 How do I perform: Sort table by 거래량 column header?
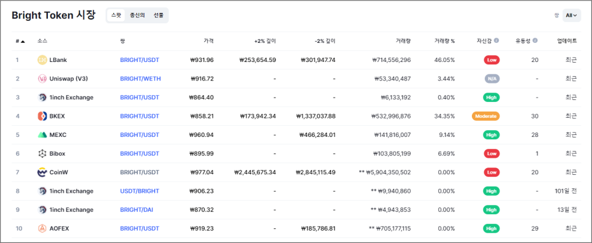point(403,41)
